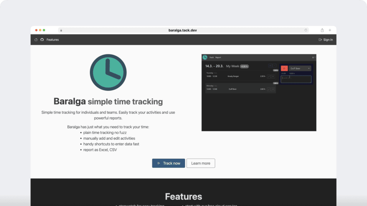Viewport: 367px width, 206px height.
Task: Click the Track now button
Action: pos(168,163)
